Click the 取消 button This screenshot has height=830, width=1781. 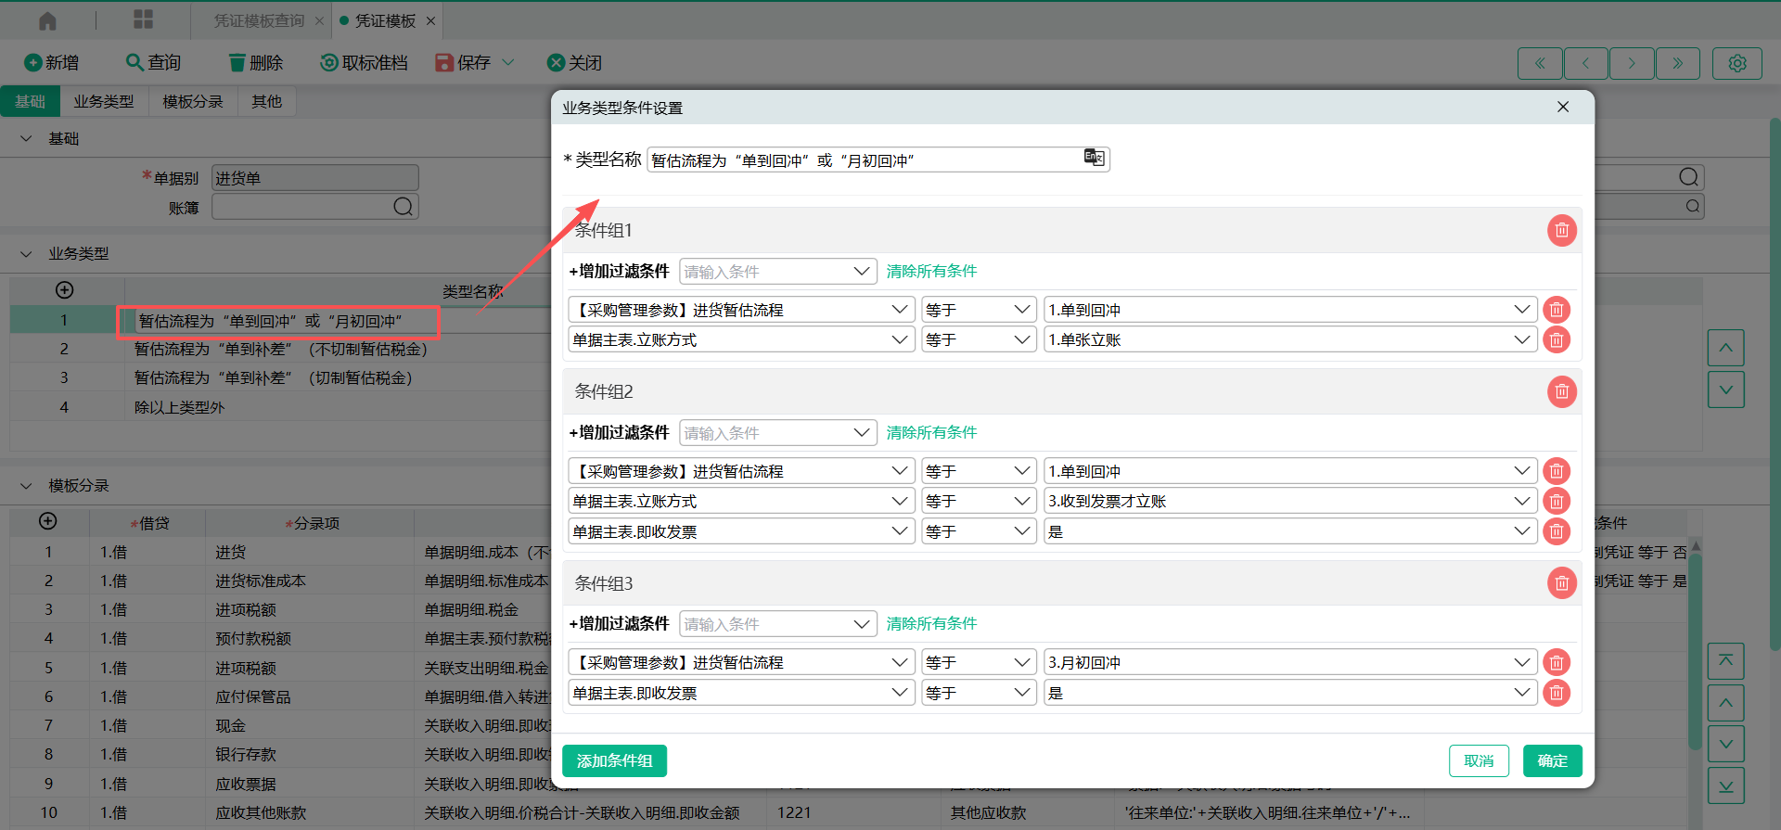click(x=1479, y=760)
